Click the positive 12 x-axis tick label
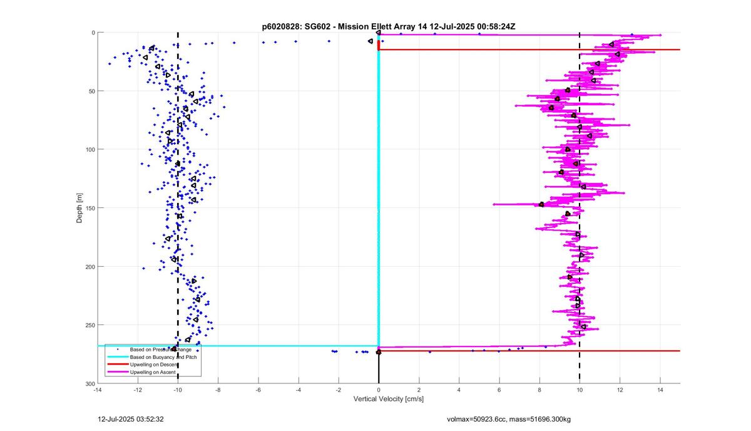This screenshot has height=431, width=751. (620, 390)
